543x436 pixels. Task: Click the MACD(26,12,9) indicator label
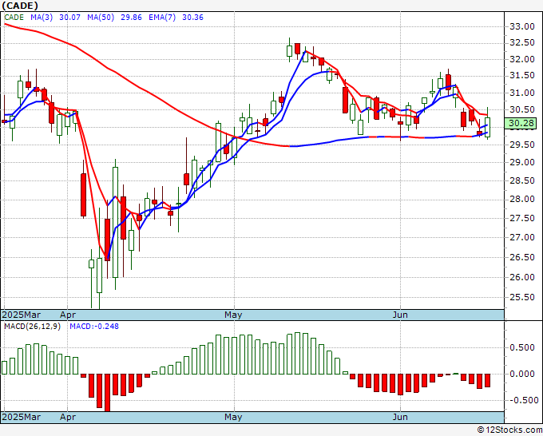tap(32, 327)
